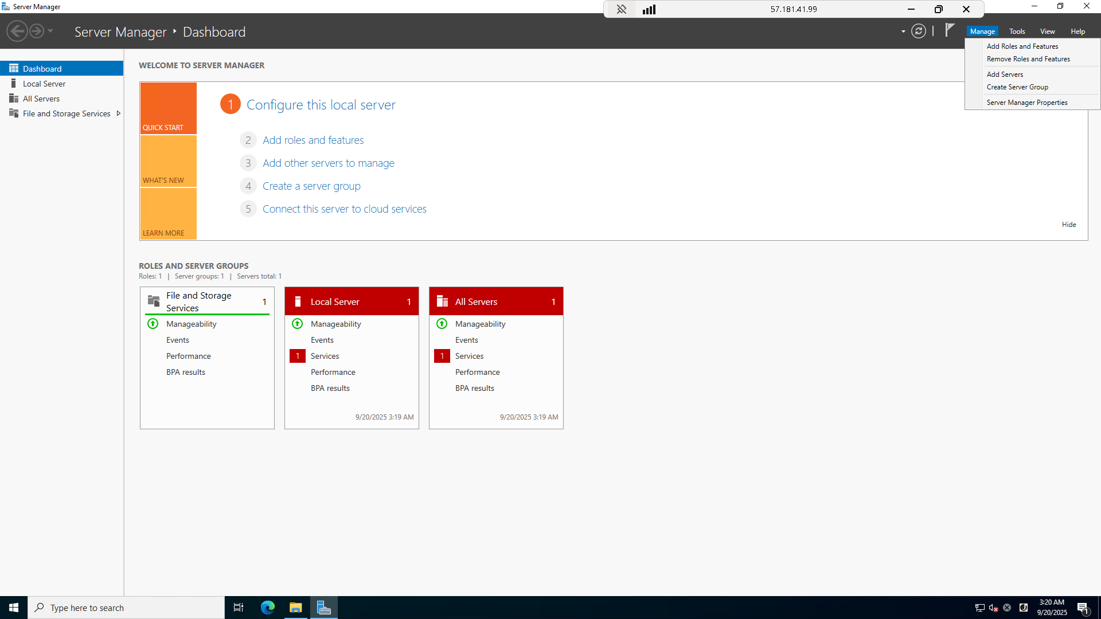Image resolution: width=1101 pixels, height=619 pixels.
Task: Expand File and Storage Services arrow
Action: [x=119, y=113]
